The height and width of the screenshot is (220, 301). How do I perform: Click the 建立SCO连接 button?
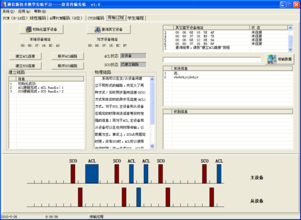click(25, 66)
